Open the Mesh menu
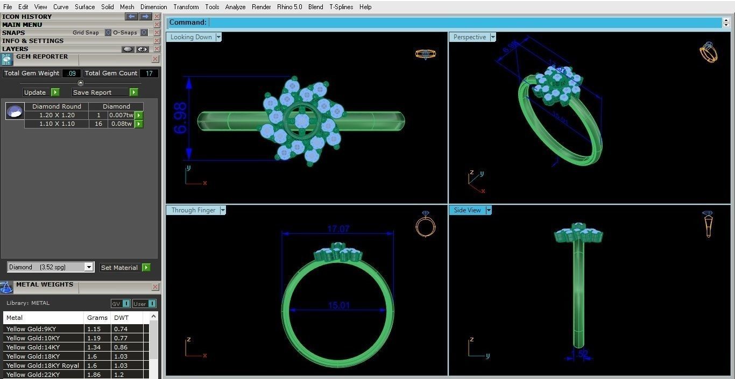 (127, 7)
